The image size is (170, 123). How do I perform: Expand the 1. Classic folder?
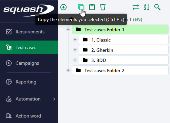tap(75, 40)
